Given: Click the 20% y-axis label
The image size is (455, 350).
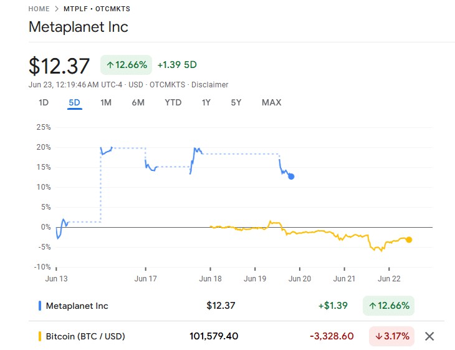Looking at the screenshot, I should coord(44,147).
